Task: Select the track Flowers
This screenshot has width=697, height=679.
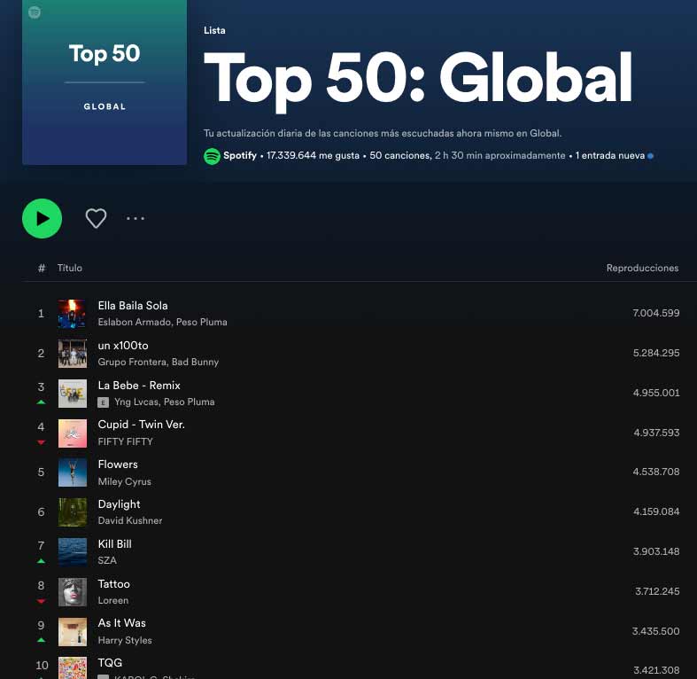Action: point(118,464)
